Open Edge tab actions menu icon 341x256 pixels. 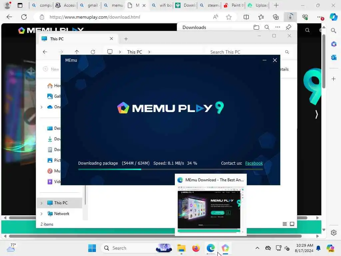[x=20, y=5]
